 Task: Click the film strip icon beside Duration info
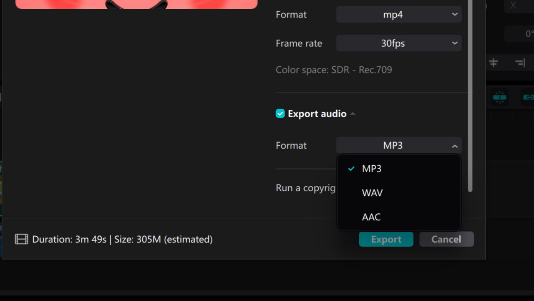point(21,239)
